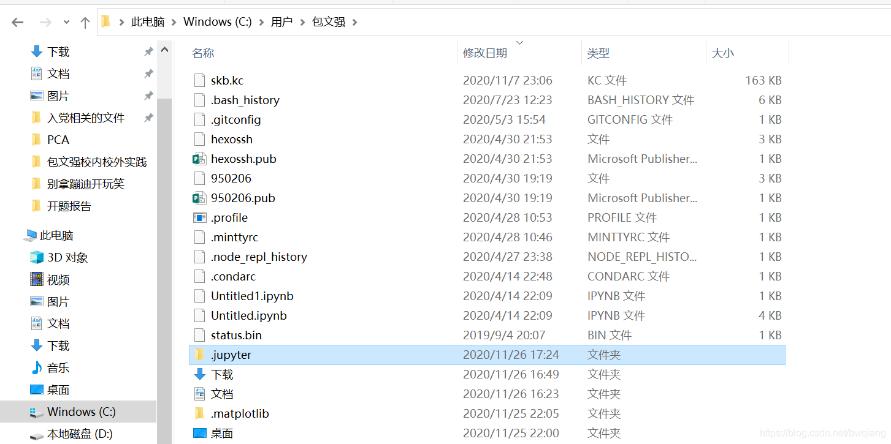
Task: Open 此电脑 in the address breadcrumb
Action: [148, 22]
